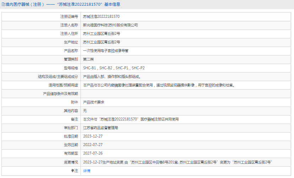Screen dimensions: 294x178
Task: Click the 生产地址 address value
Action: [102, 42]
